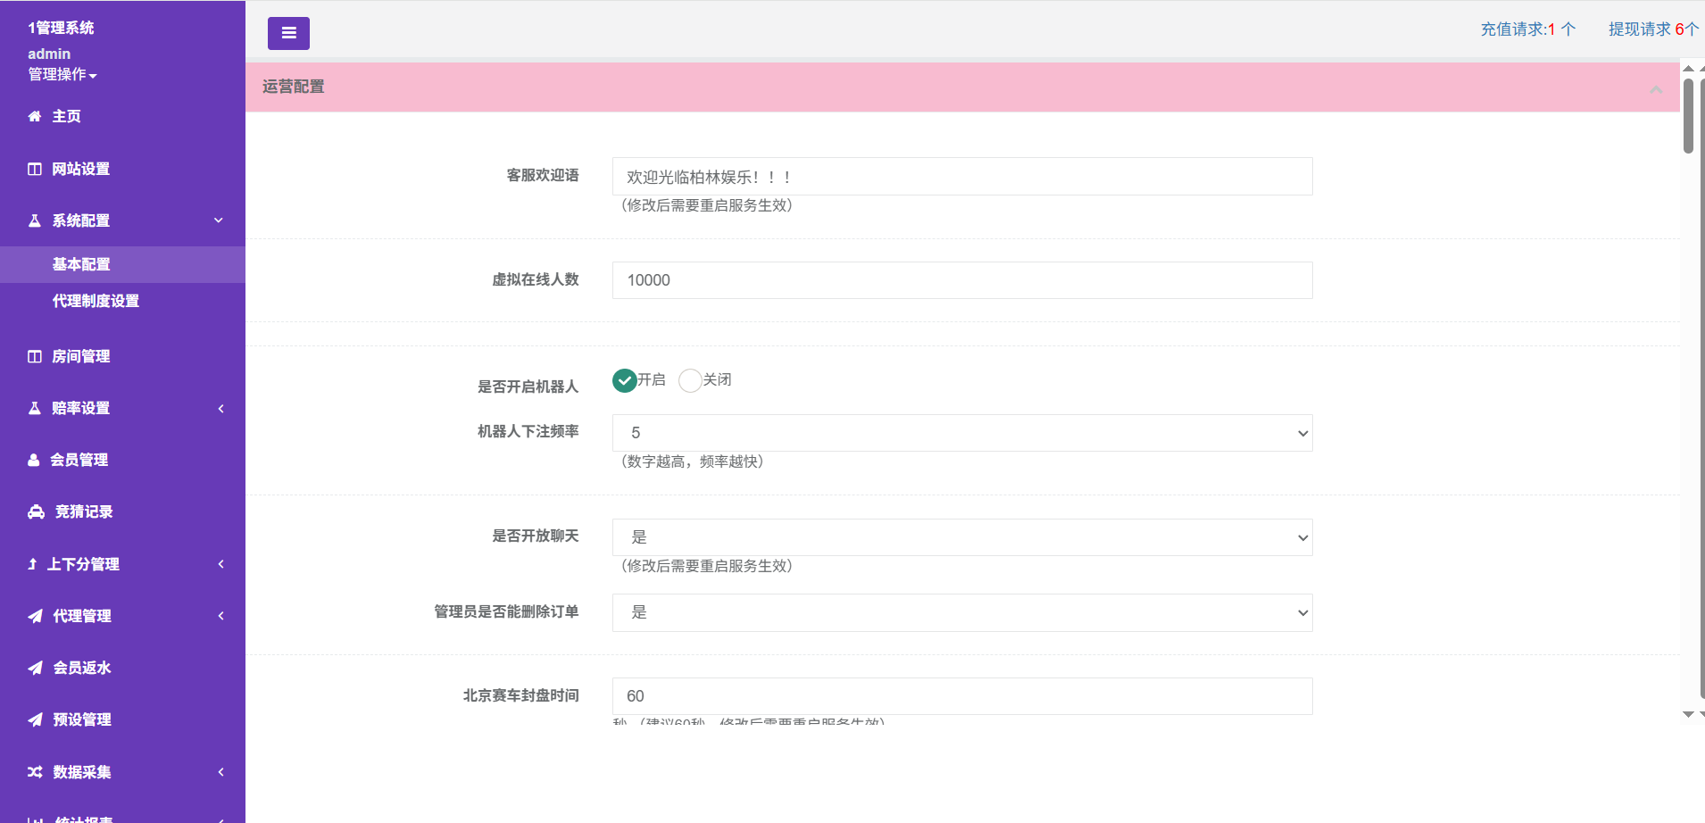This screenshot has width=1705, height=823.
Task: Click the flask icon beside 赔率设置
Action: click(x=35, y=408)
